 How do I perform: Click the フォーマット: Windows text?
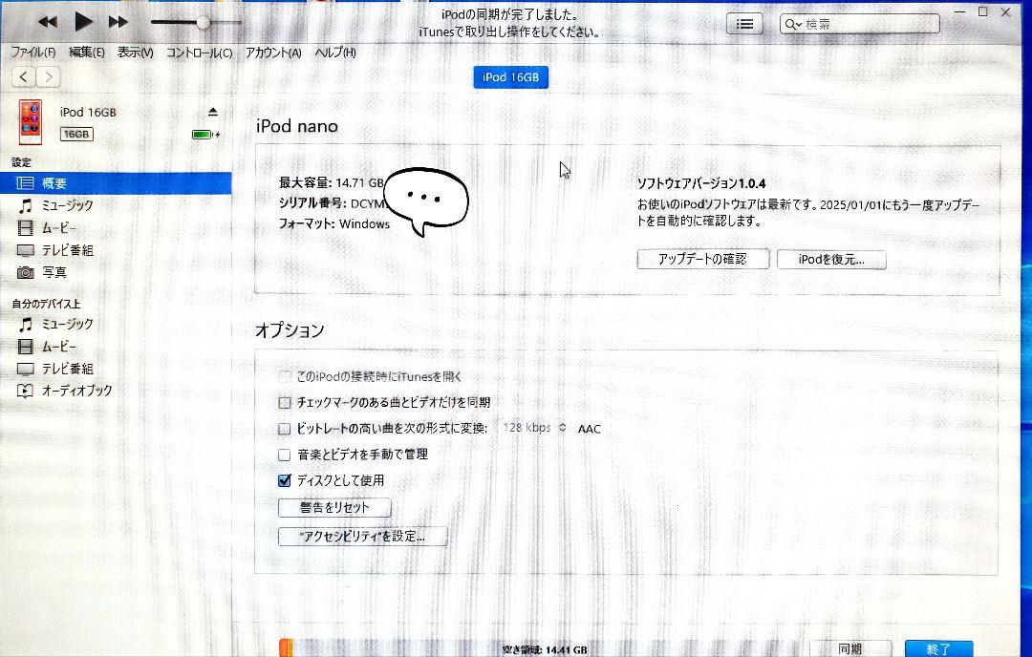click(x=334, y=224)
